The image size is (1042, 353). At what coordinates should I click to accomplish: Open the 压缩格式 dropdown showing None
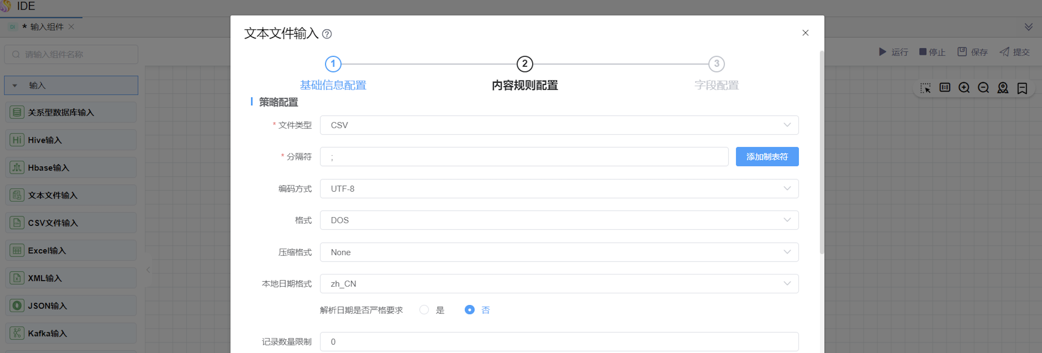coord(559,252)
